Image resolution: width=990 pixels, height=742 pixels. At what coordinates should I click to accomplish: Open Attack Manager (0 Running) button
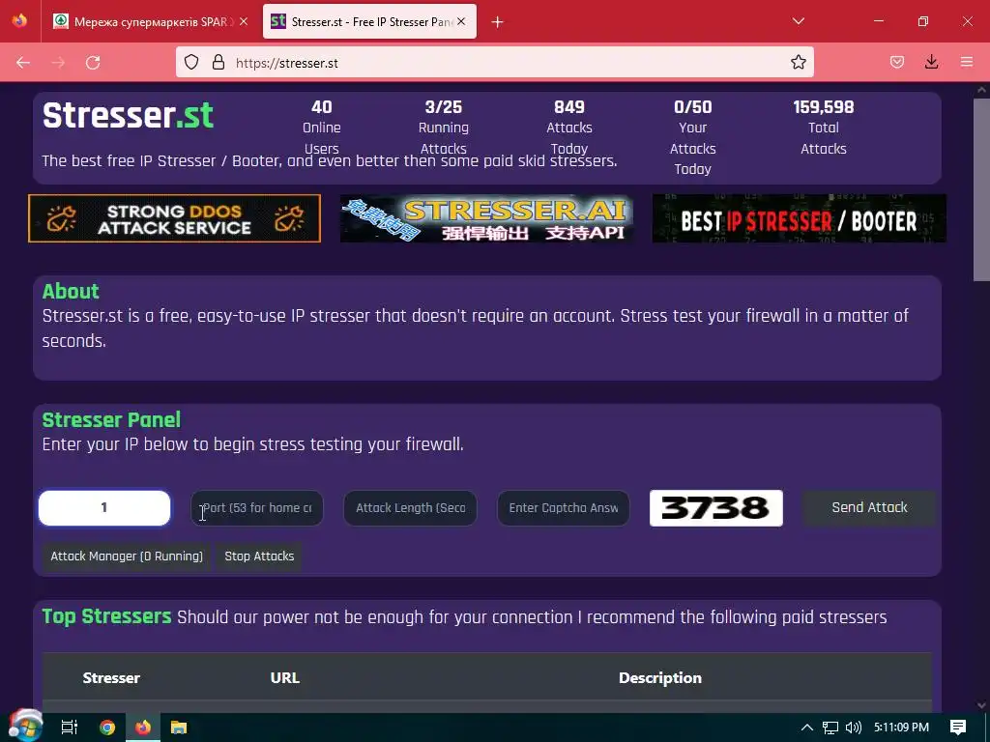(x=127, y=556)
